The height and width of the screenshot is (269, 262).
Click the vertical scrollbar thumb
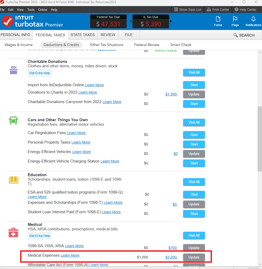pyautogui.click(x=260, y=139)
